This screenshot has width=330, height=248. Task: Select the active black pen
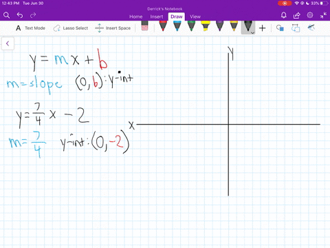(247, 27)
